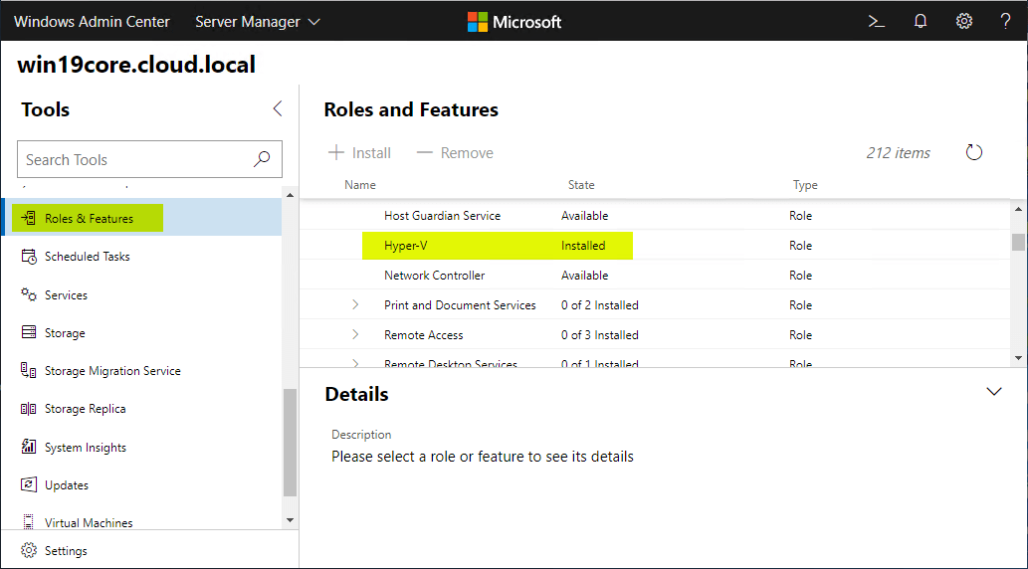Open the Roles & Features tool
This screenshot has height=569, width=1028.
pyautogui.click(x=141, y=218)
